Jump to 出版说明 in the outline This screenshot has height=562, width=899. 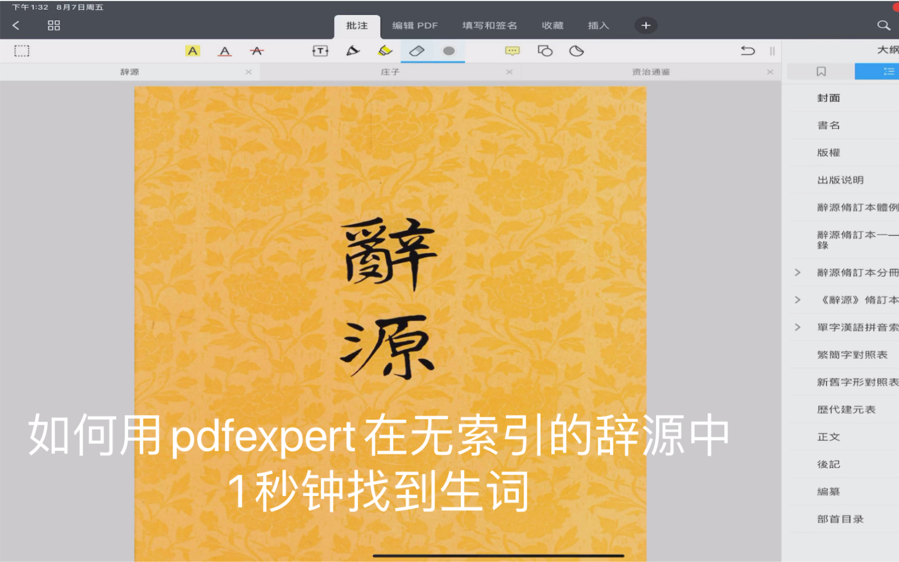[840, 180]
